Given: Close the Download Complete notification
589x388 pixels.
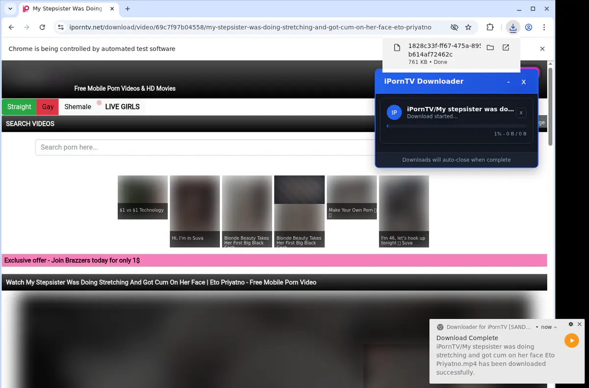Looking at the screenshot, I should click(580, 324).
